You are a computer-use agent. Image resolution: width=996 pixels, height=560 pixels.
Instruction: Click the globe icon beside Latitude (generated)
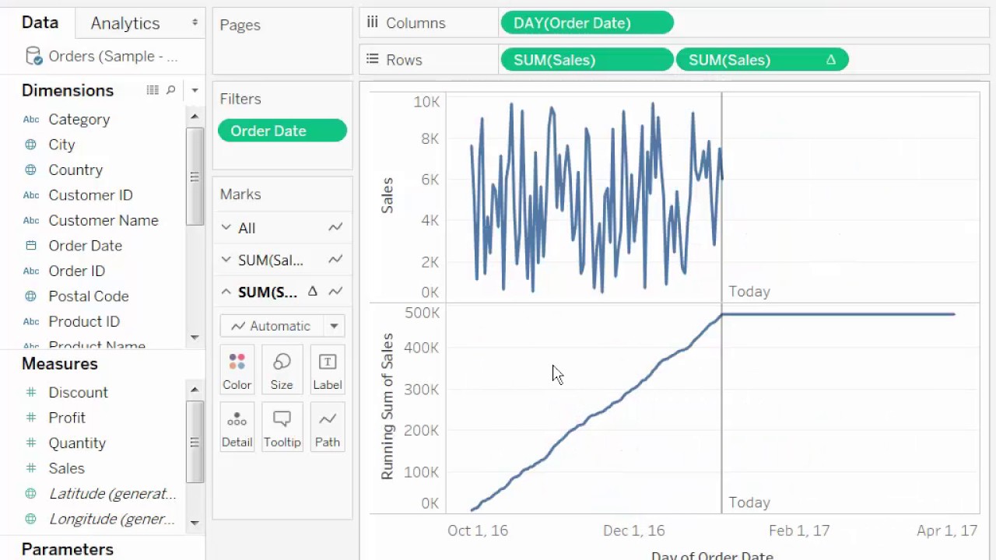tap(31, 493)
